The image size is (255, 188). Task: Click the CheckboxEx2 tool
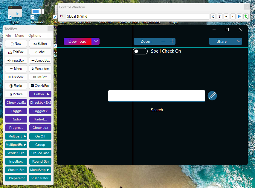click(x=40, y=103)
